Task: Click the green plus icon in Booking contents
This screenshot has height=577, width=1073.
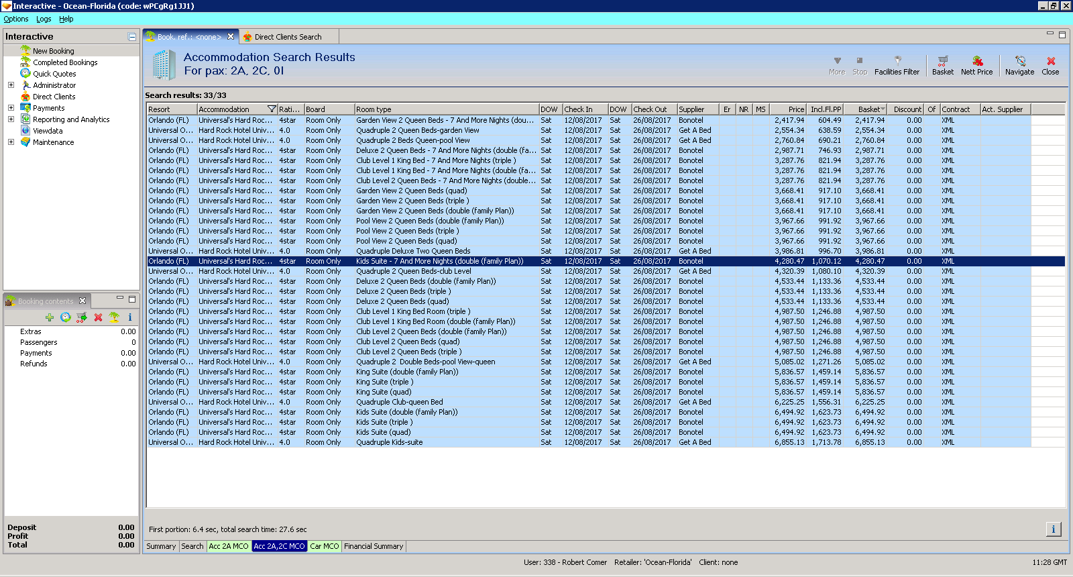Action: click(50, 317)
